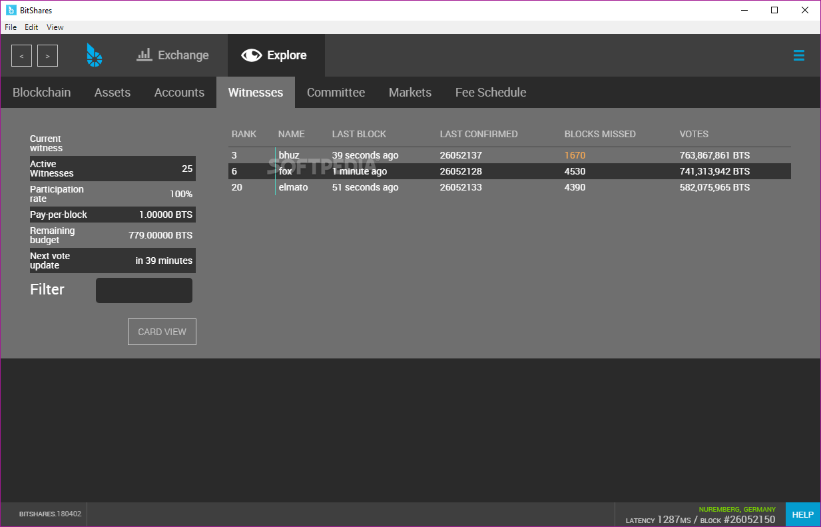Maximize the BitShares window

pyautogui.click(x=774, y=10)
